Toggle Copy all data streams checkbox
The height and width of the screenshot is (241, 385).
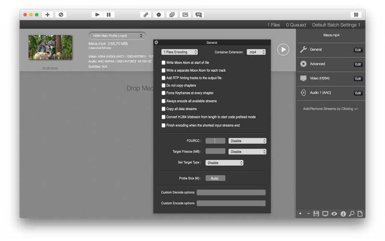pos(164,109)
